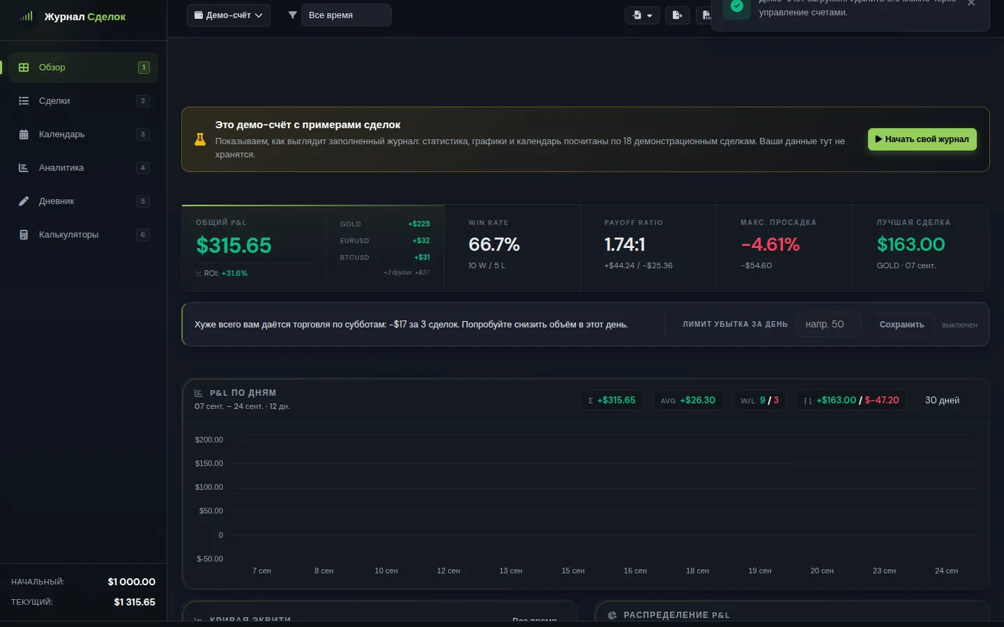1004x627 pixels.
Task: Dismiss the demo account loaded notification
Action: [971, 3]
